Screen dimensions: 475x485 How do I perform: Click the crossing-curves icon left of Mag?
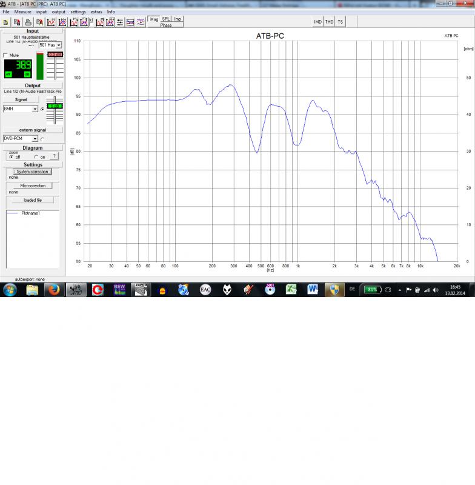coord(141,22)
